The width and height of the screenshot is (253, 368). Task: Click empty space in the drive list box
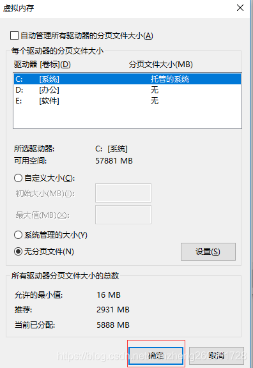127,118
